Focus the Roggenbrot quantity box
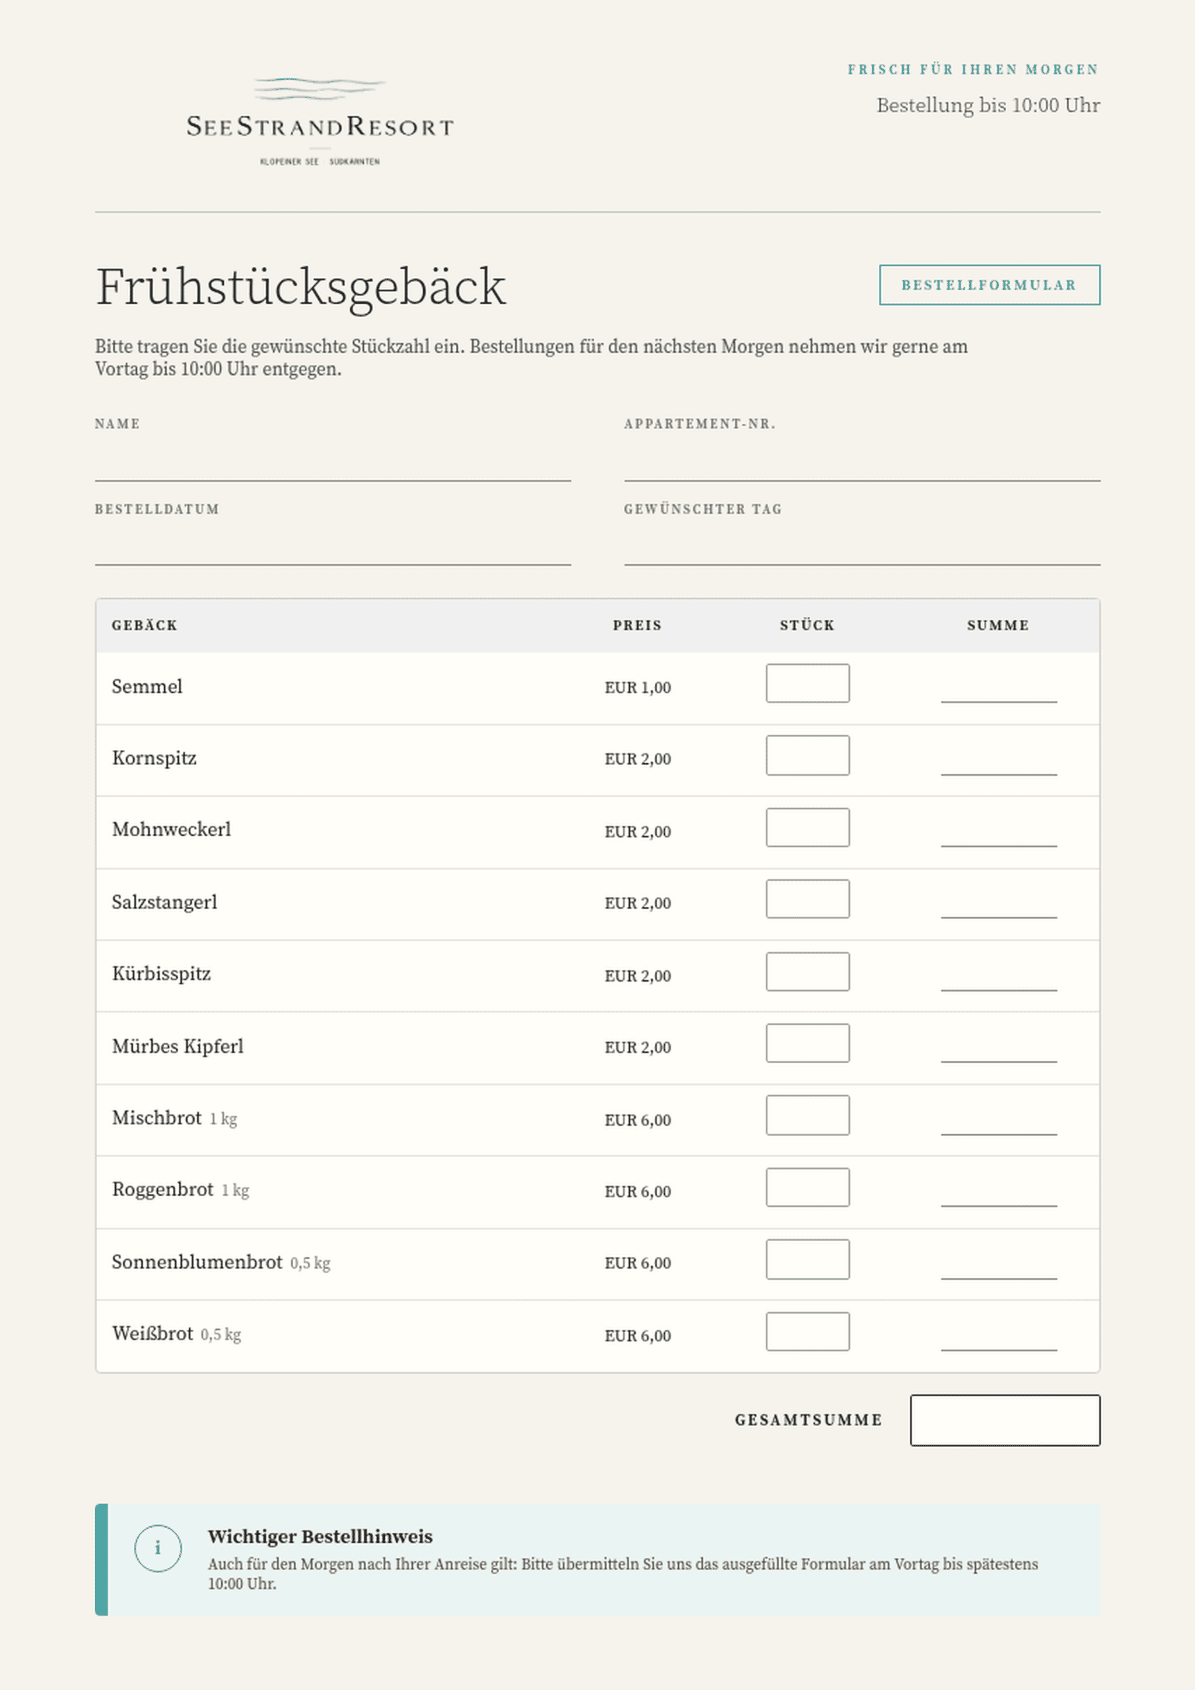The height and width of the screenshot is (1690, 1195). [807, 1187]
